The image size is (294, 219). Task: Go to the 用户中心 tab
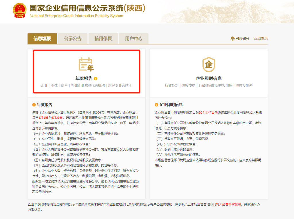coord(134,39)
